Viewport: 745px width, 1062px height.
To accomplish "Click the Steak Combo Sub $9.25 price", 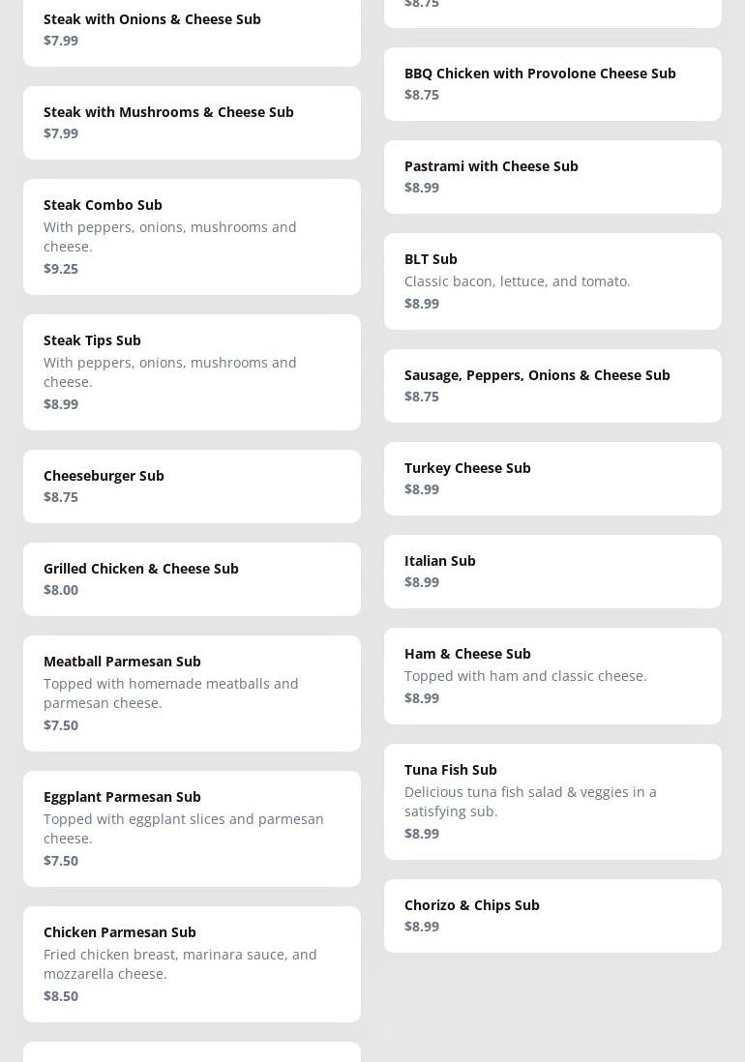I will (x=61, y=269).
